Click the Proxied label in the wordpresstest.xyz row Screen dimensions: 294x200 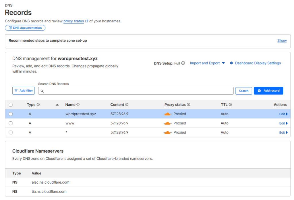(180, 114)
